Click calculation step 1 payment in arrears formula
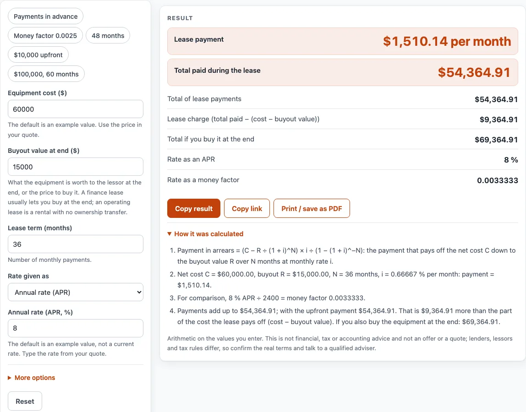This screenshot has height=412, width=526. pyautogui.click(x=346, y=256)
